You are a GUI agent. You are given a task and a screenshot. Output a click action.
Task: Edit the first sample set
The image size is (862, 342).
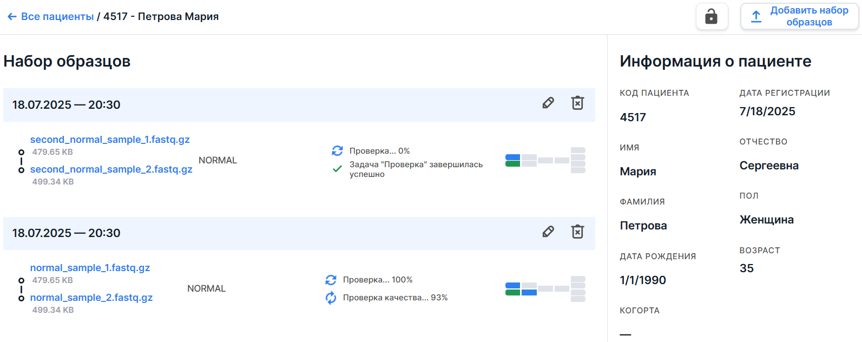[548, 103]
